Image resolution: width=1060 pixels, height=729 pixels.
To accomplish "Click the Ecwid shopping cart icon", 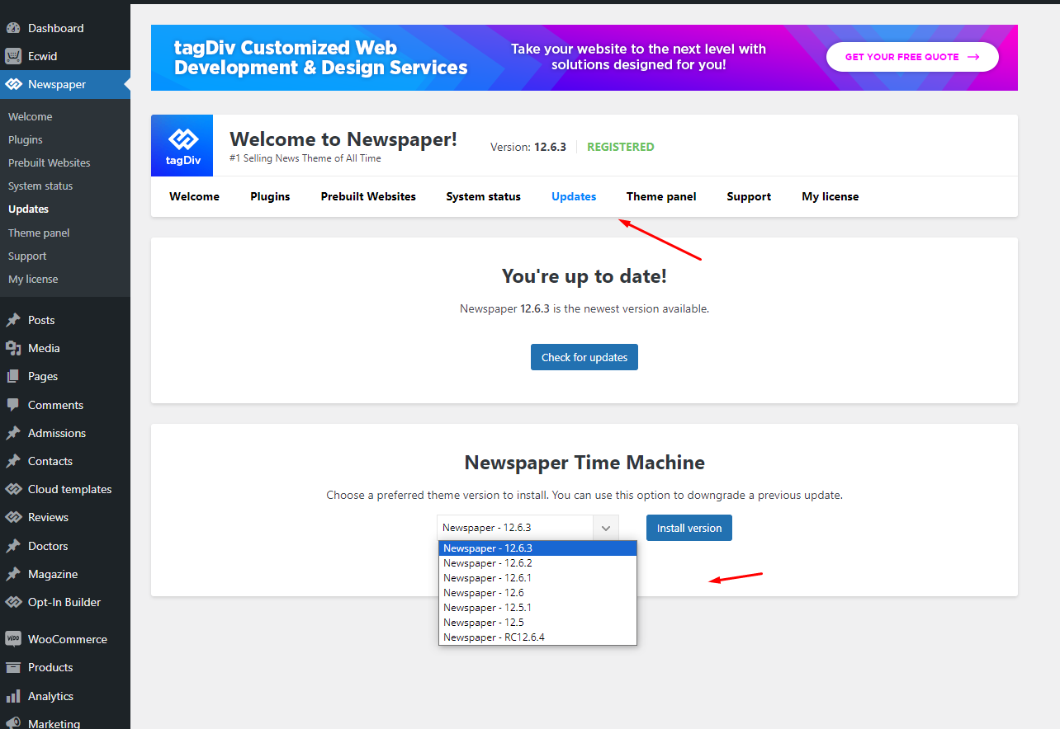I will point(13,56).
